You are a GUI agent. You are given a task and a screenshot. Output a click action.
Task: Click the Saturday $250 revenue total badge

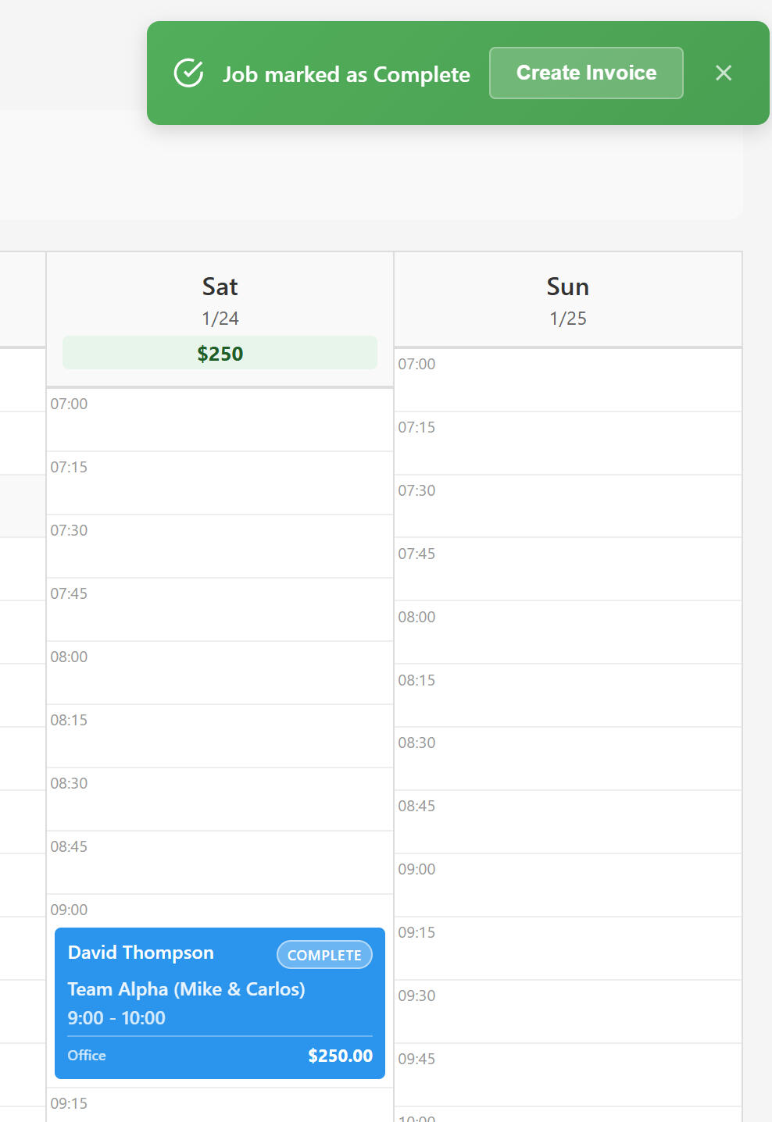[220, 354]
